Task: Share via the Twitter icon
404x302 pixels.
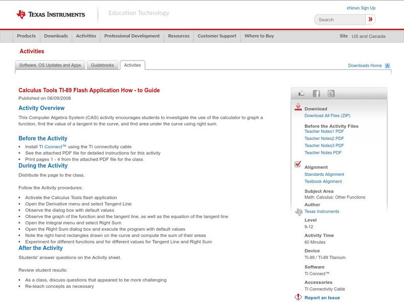Action: tap(331, 93)
